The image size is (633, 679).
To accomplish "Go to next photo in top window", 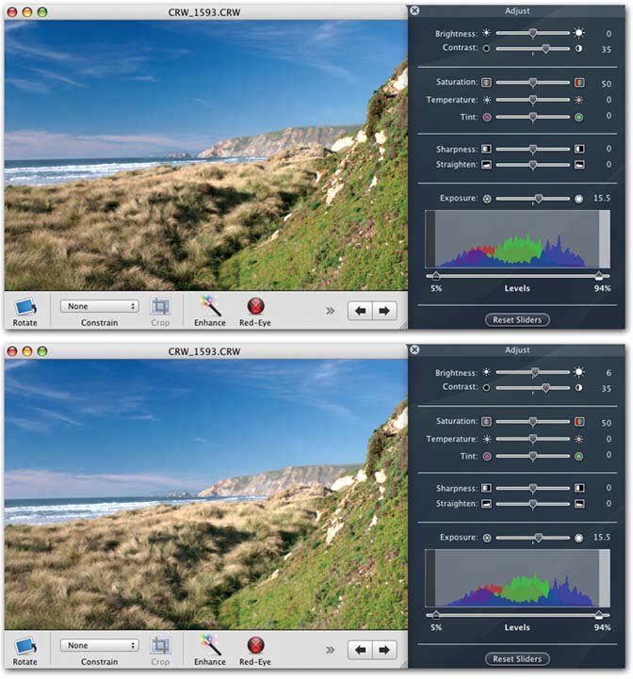I will click(x=384, y=311).
